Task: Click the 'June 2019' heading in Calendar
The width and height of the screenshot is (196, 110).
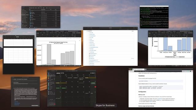Action: pyautogui.click(x=60, y=73)
